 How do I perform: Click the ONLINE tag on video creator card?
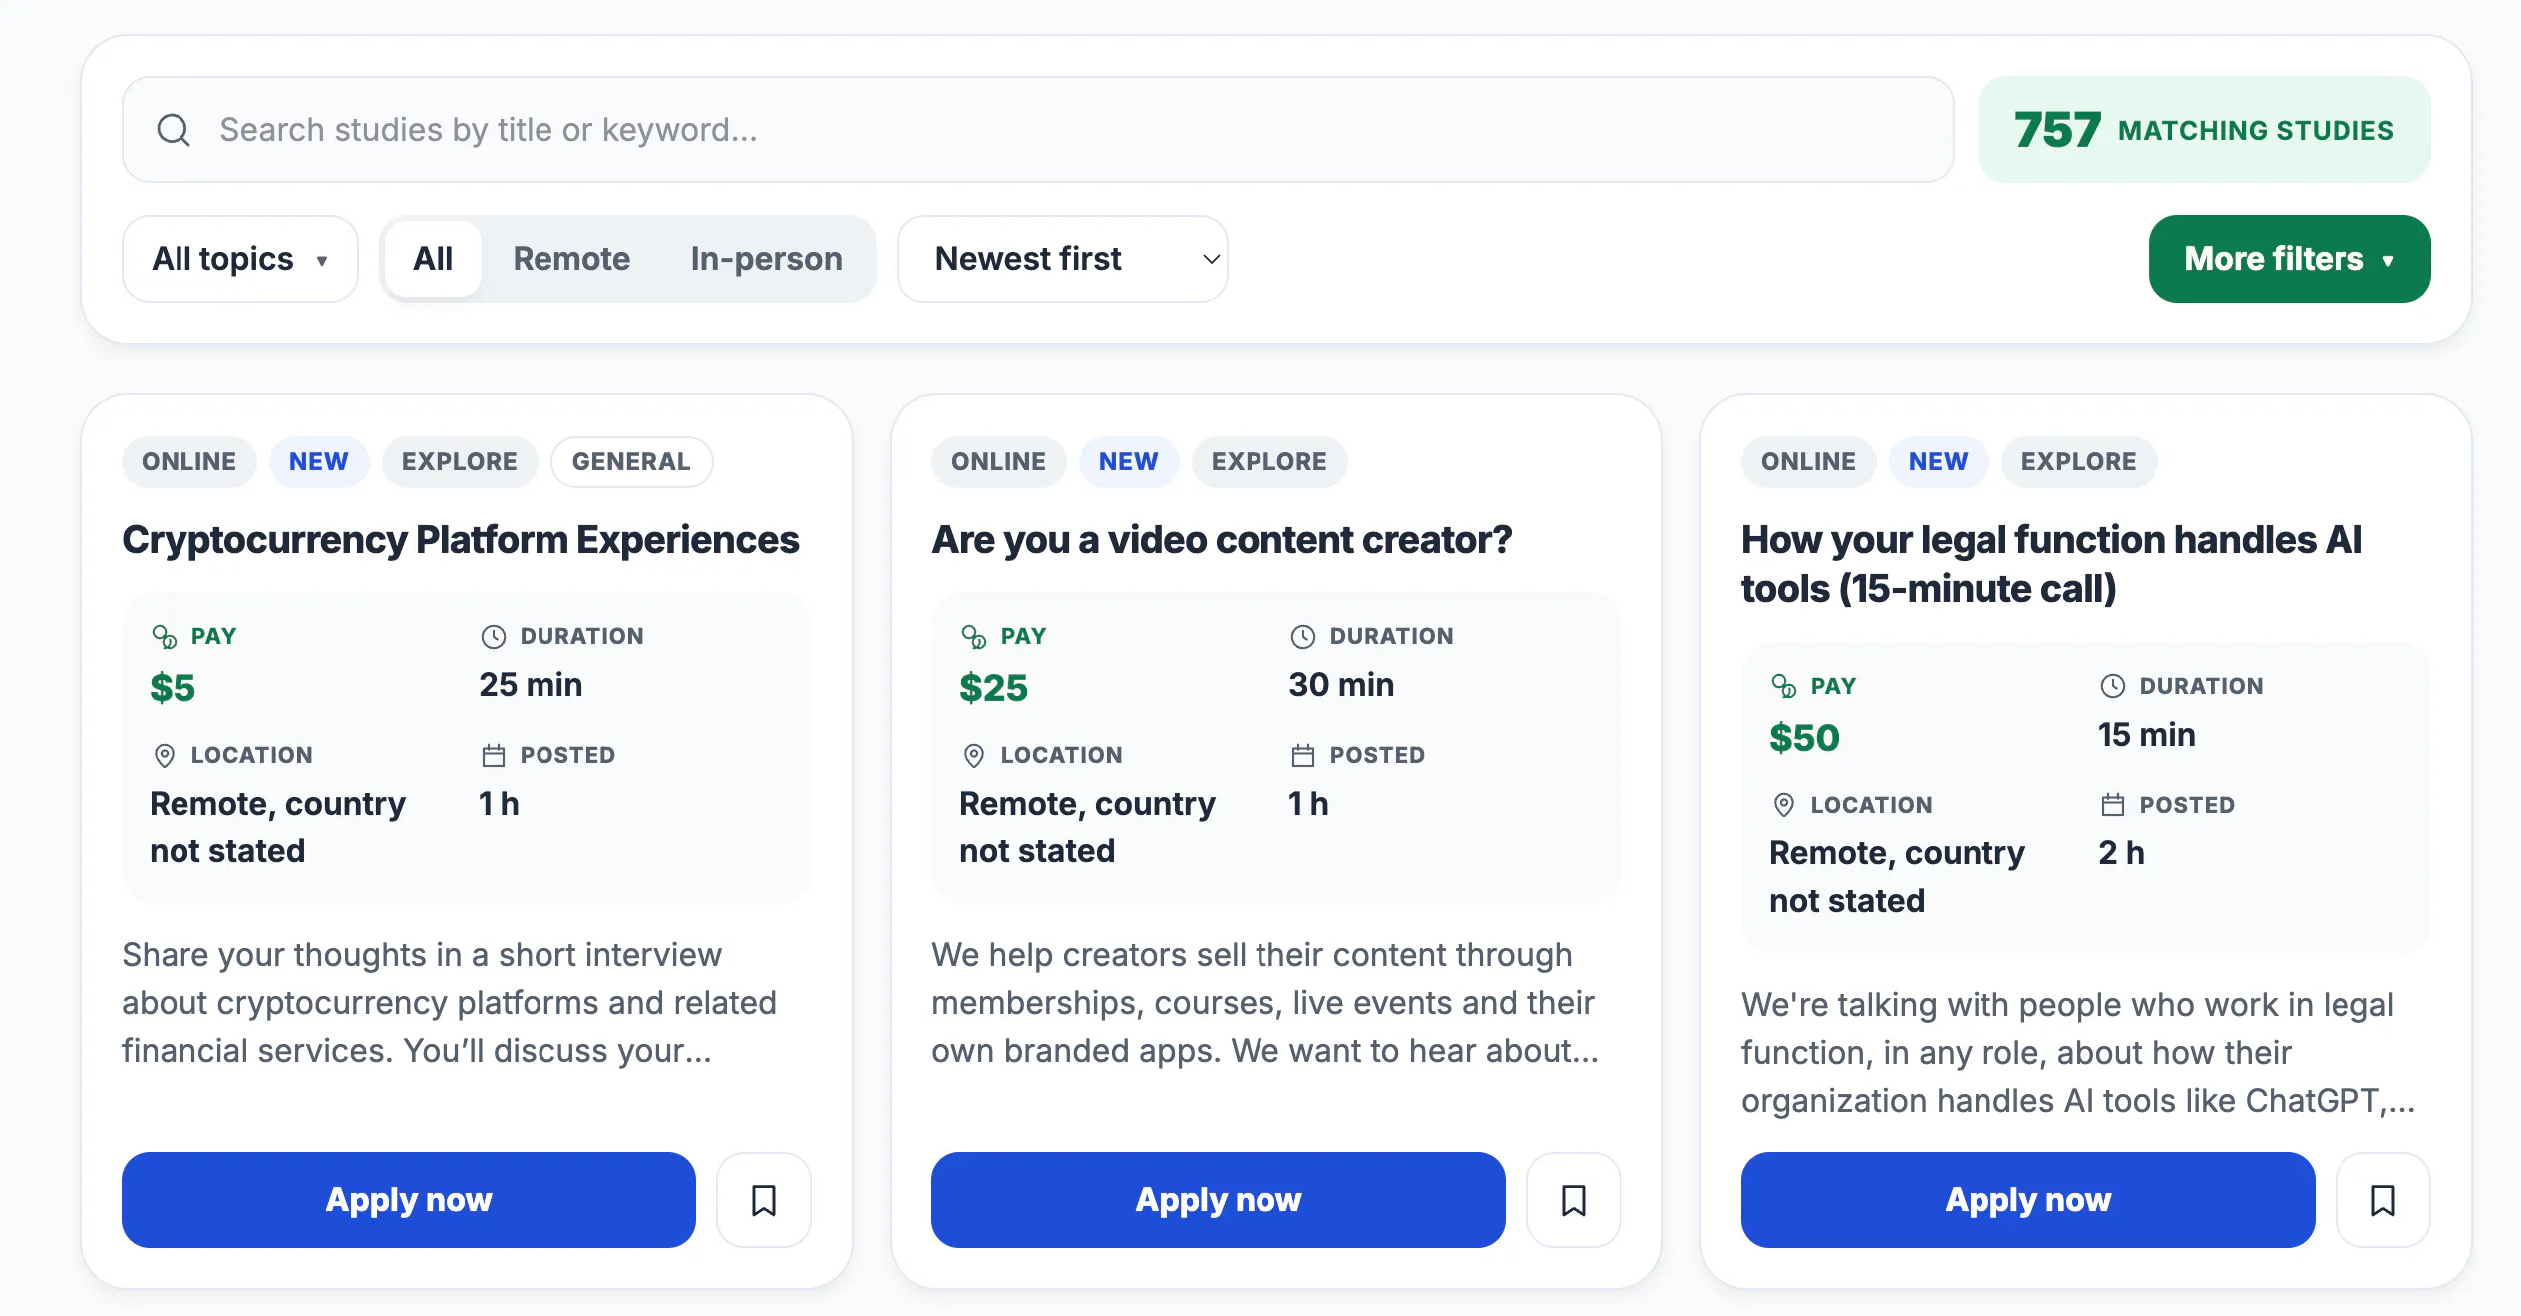click(998, 462)
